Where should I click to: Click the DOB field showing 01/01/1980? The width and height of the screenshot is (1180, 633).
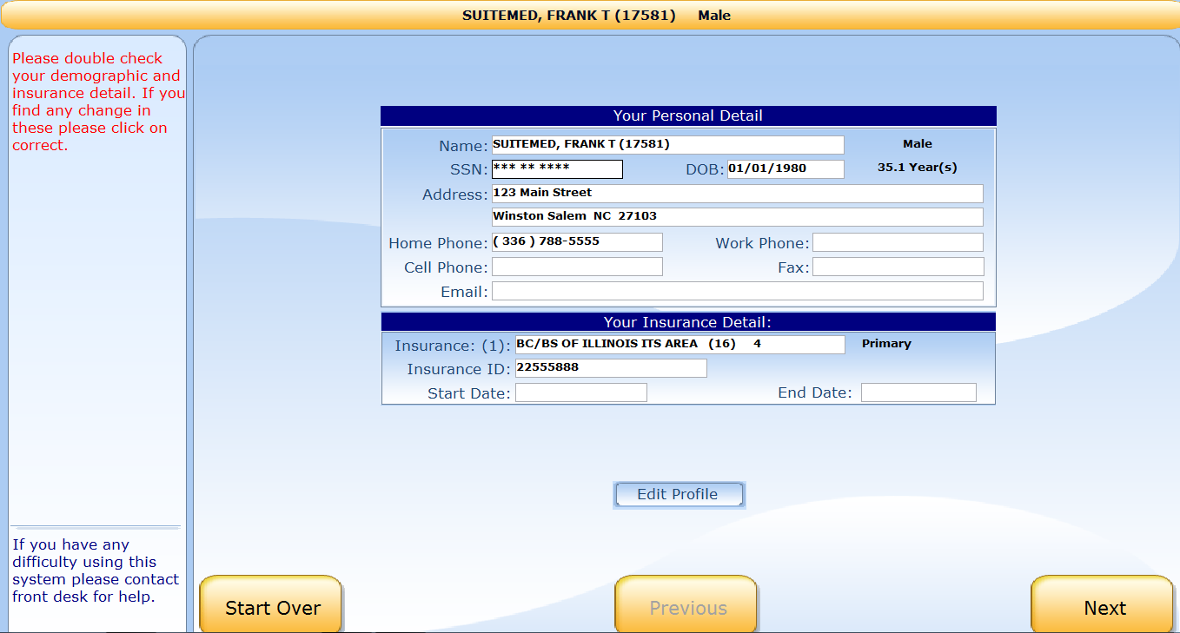click(x=786, y=169)
